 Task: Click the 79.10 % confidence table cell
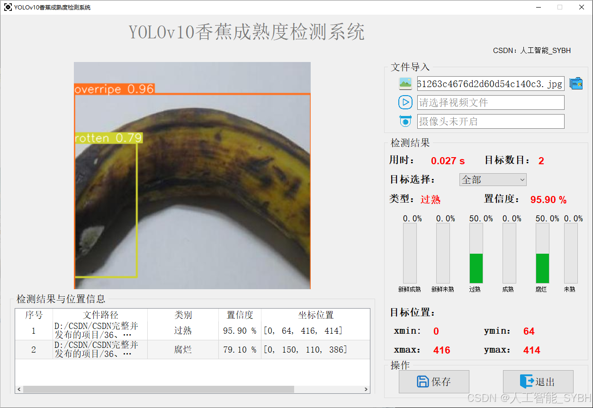tap(240, 349)
